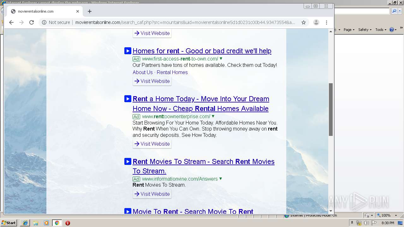Open Tools menu in Internet Explorer
This screenshot has height=227, width=404.
(x=381, y=30)
